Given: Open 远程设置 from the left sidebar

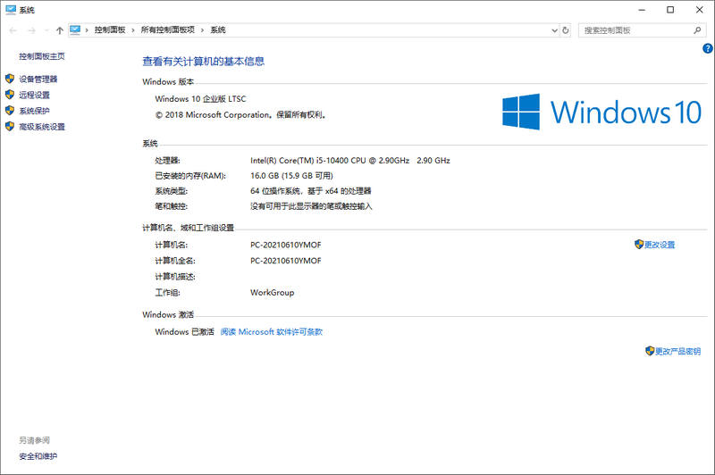Looking at the screenshot, I should click(x=34, y=95).
